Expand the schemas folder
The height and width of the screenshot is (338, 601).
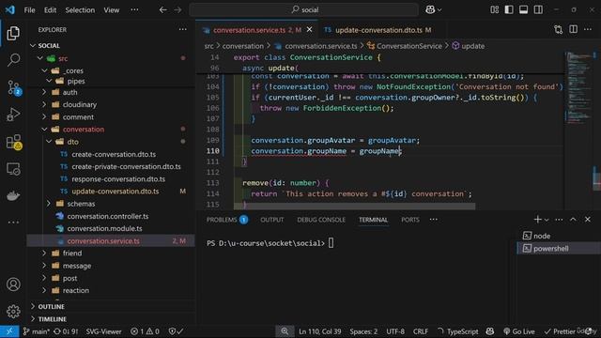click(x=49, y=204)
